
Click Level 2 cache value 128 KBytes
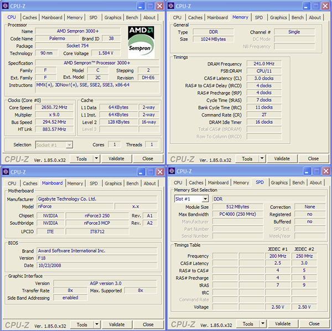(118, 122)
